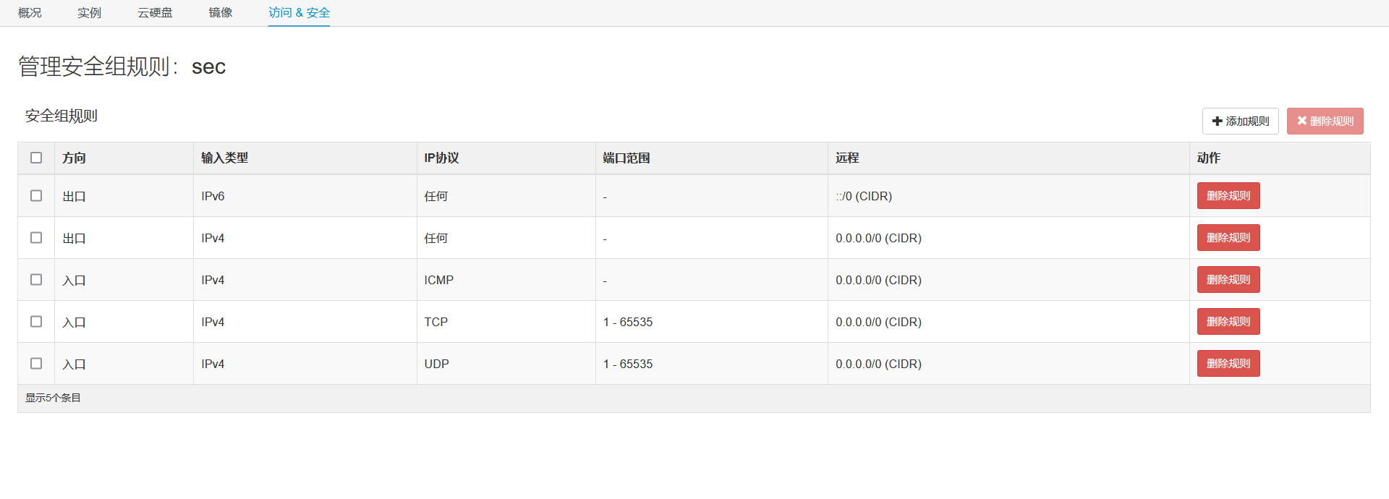
Task: Delete the UDP 1-65535 ingress rule
Action: [1228, 364]
